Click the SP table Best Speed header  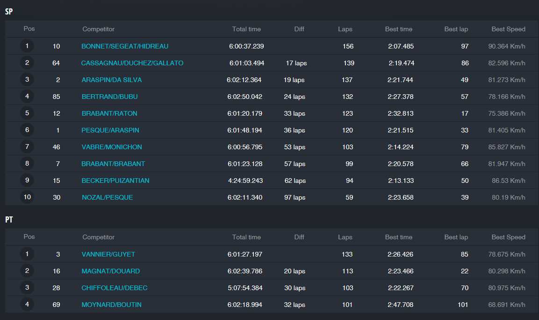click(x=508, y=29)
